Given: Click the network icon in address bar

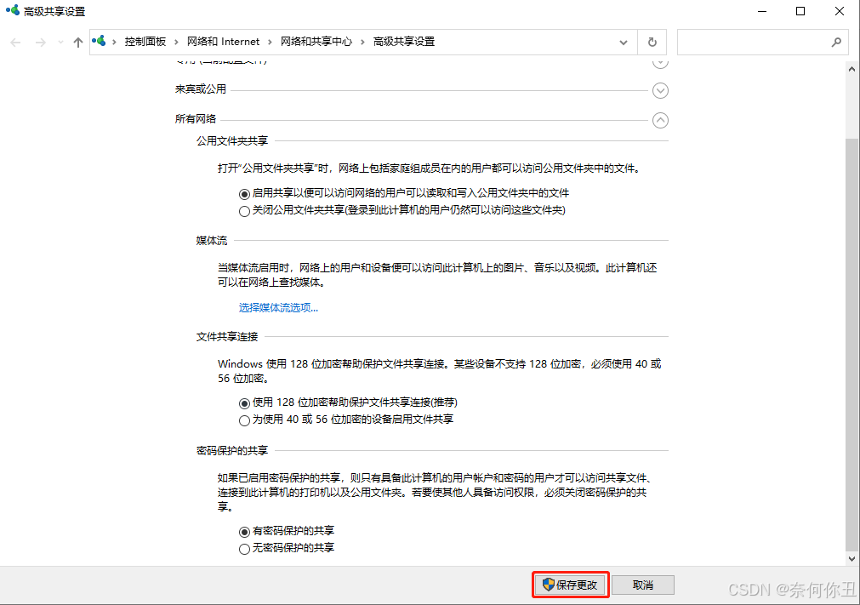Looking at the screenshot, I should (x=100, y=41).
